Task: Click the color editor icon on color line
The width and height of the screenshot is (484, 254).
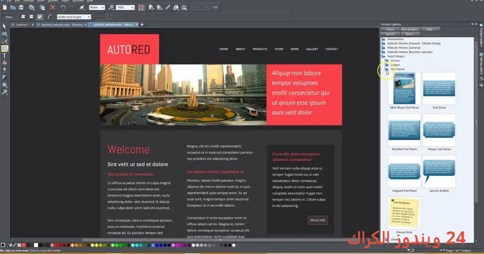Action: click(x=10, y=245)
